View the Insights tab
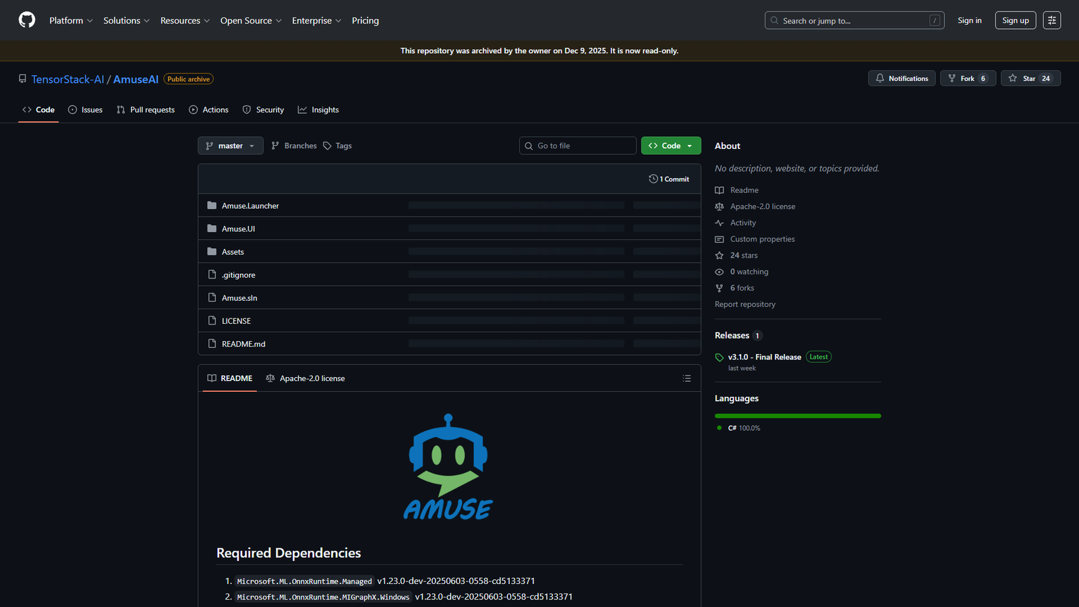1079x607 pixels. [x=318, y=110]
